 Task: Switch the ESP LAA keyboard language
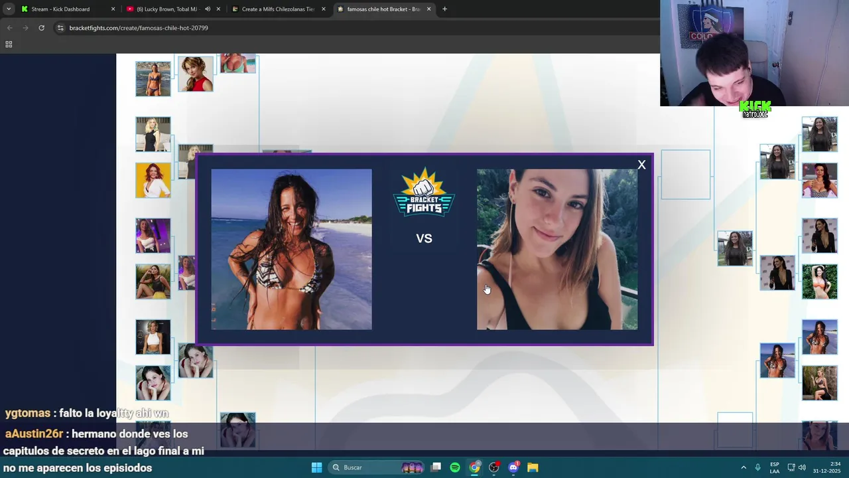click(775, 467)
